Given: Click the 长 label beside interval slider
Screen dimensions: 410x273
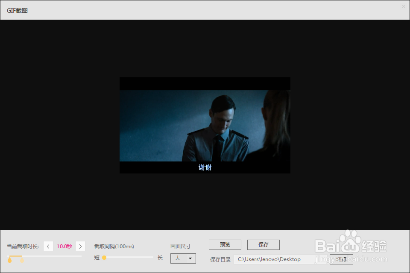Looking at the screenshot, I should coord(160,258).
